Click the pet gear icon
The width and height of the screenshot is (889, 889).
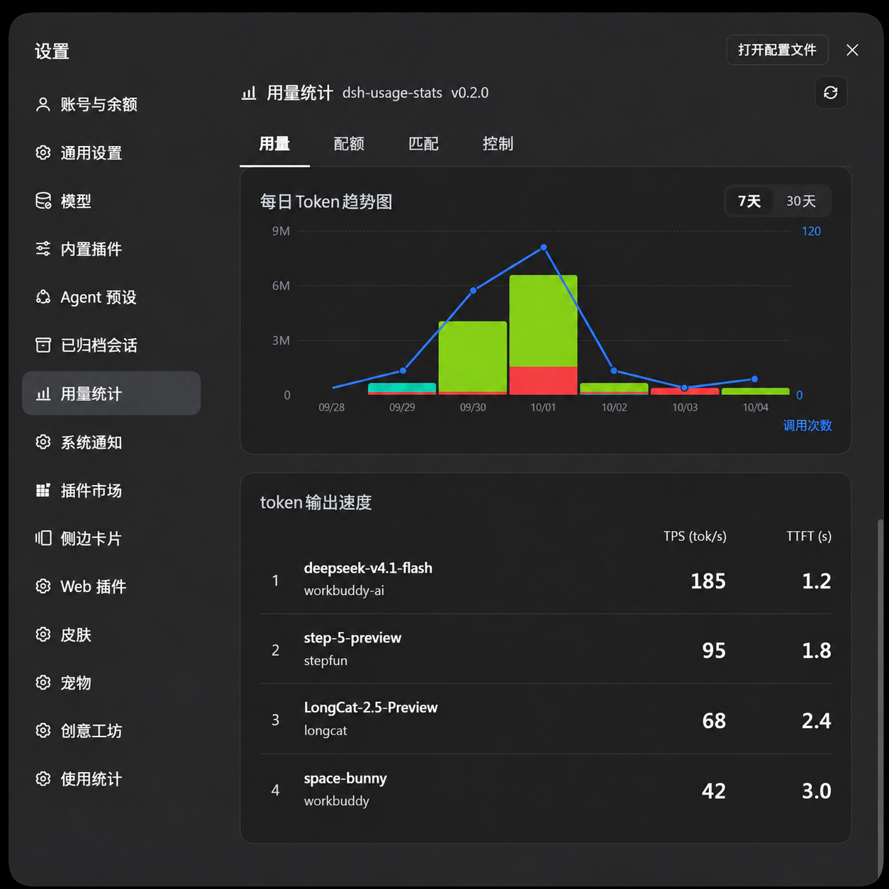click(43, 683)
